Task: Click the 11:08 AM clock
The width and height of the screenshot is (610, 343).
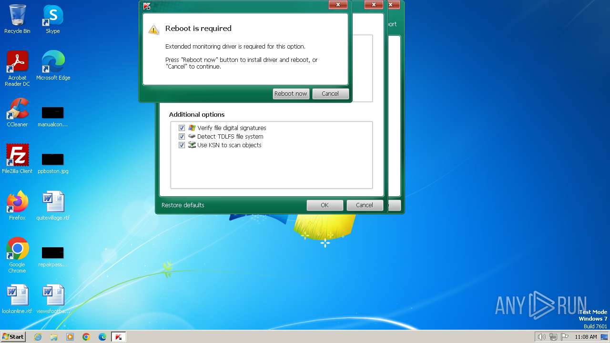Action: point(586,337)
